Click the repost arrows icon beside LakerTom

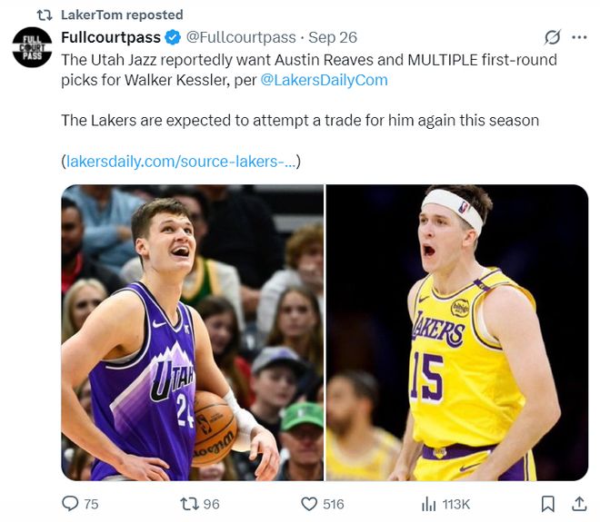(43, 15)
